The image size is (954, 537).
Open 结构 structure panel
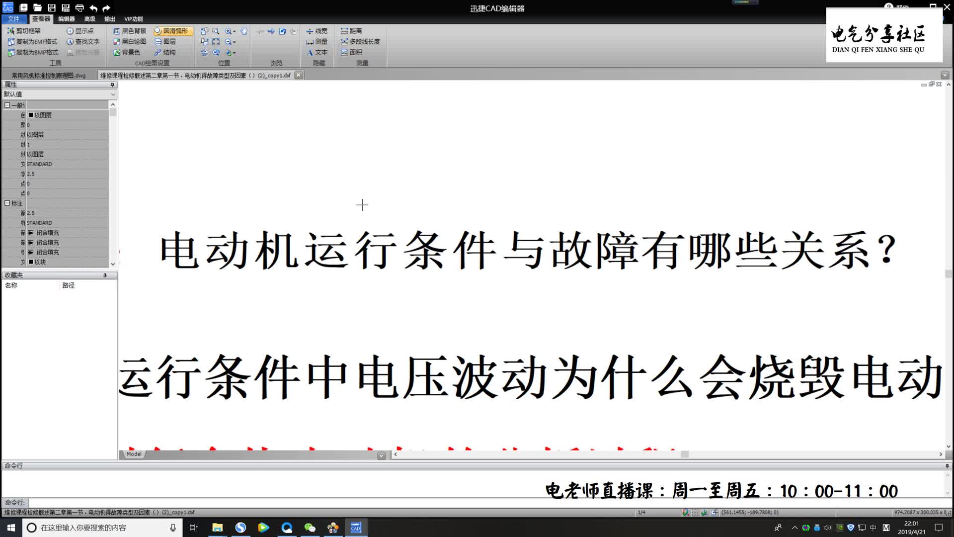click(x=165, y=52)
